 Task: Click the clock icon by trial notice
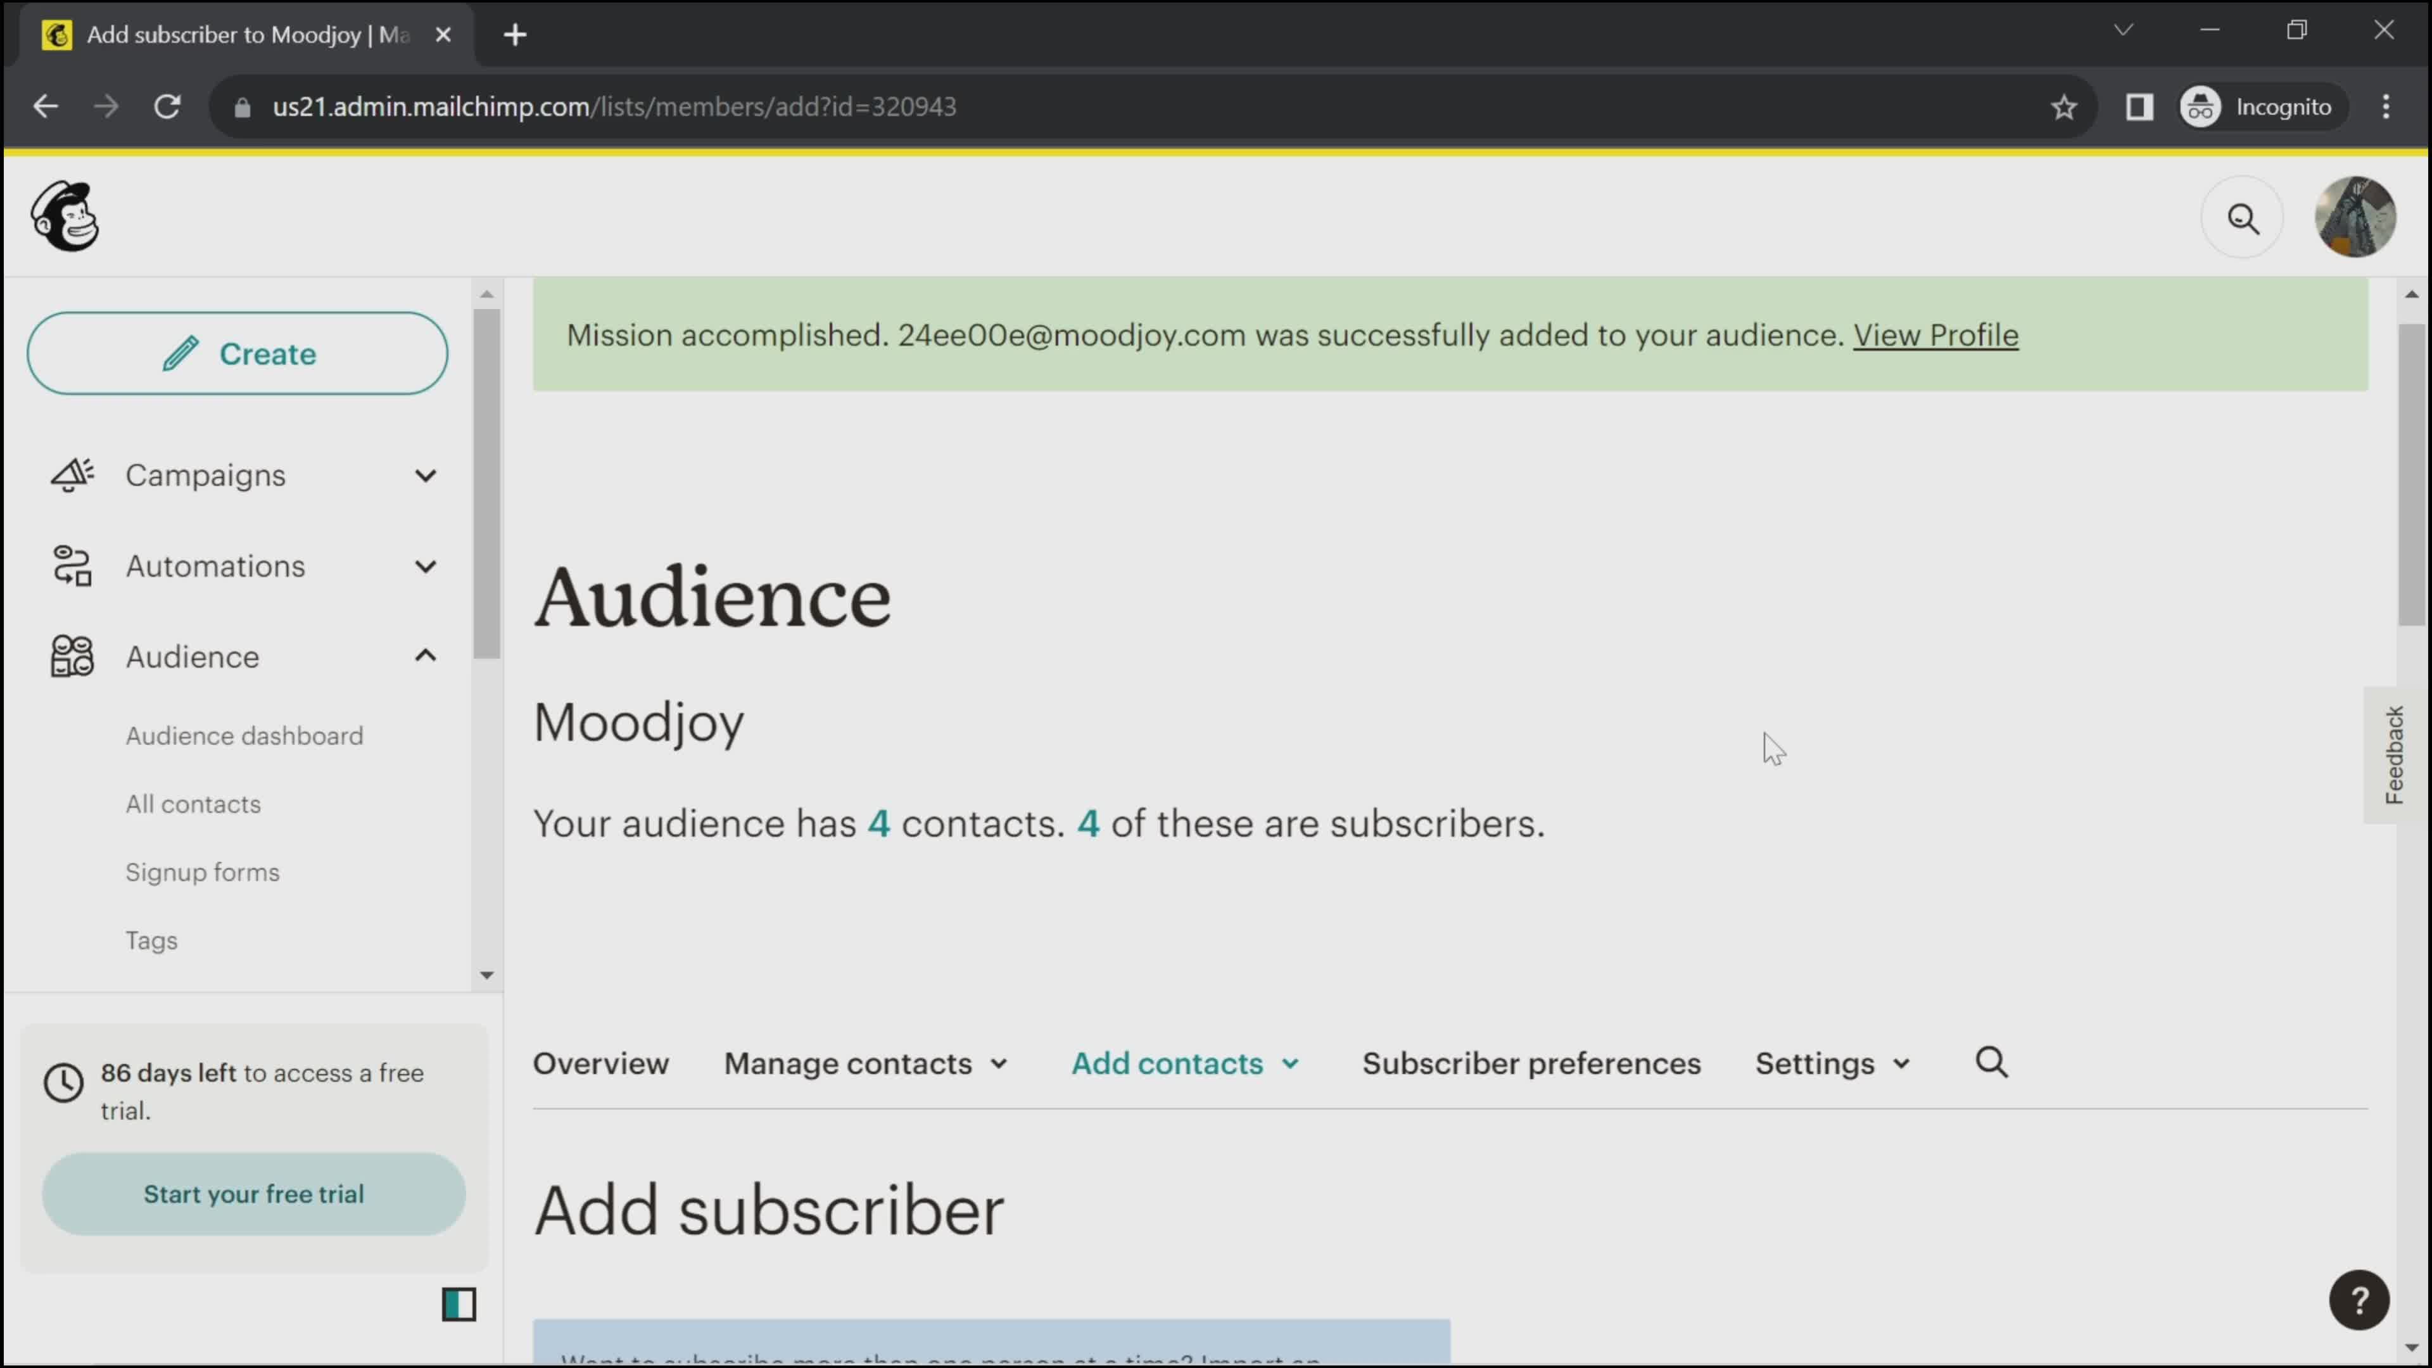(x=64, y=1083)
